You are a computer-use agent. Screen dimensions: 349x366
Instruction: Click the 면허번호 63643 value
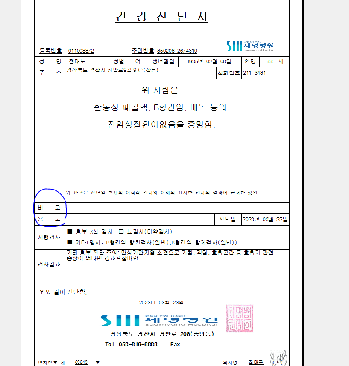click(x=81, y=362)
